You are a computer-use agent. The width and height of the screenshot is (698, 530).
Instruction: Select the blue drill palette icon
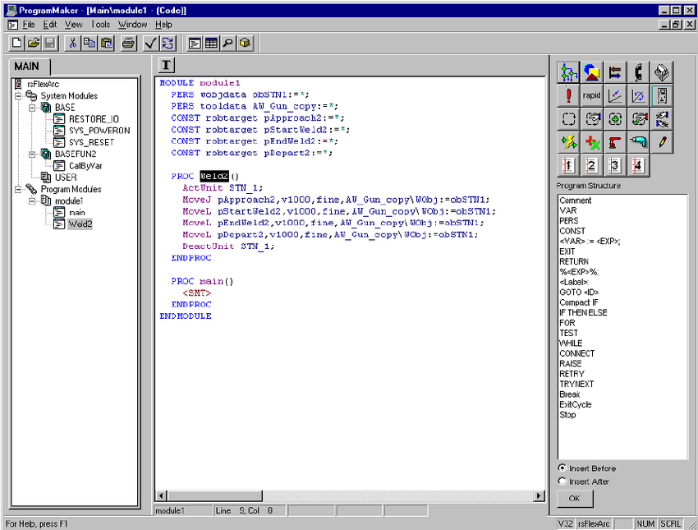(x=638, y=142)
